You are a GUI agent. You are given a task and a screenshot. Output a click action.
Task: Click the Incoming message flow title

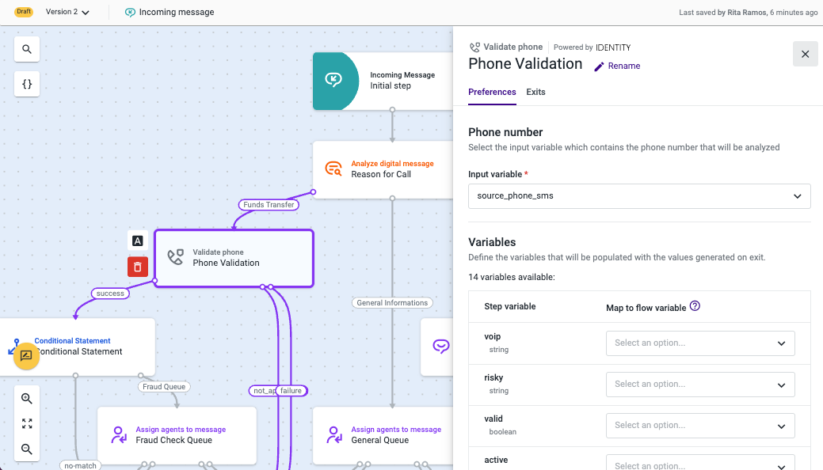(177, 12)
